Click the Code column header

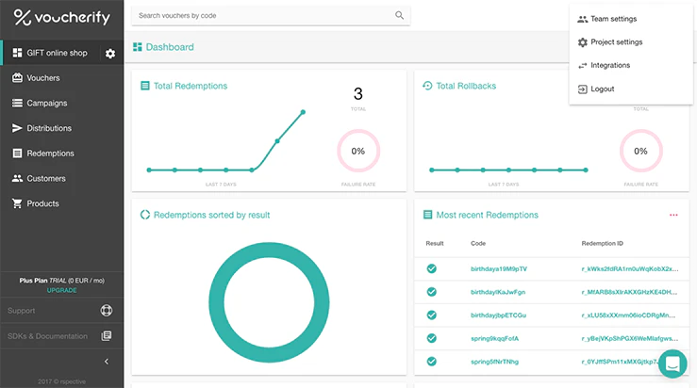click(x=478, y=243)
